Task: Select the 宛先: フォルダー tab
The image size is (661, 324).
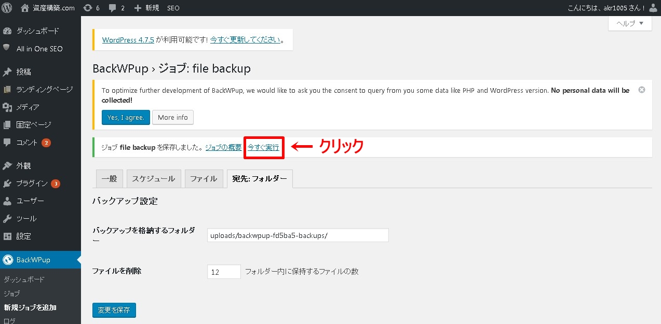Action: [x=260, y=178]
